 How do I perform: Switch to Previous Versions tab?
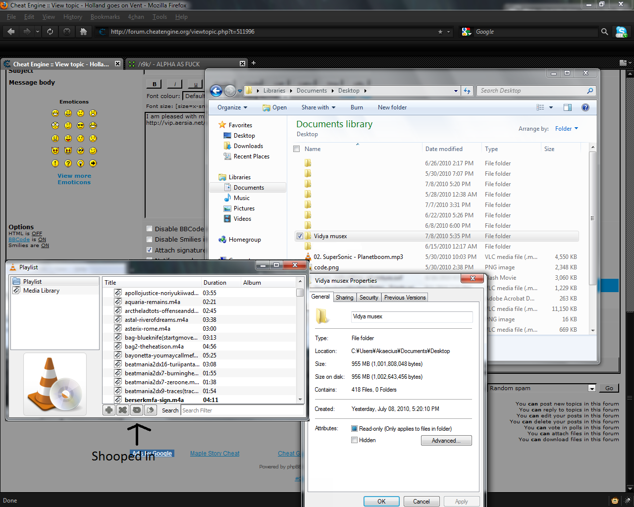[405, 298]
